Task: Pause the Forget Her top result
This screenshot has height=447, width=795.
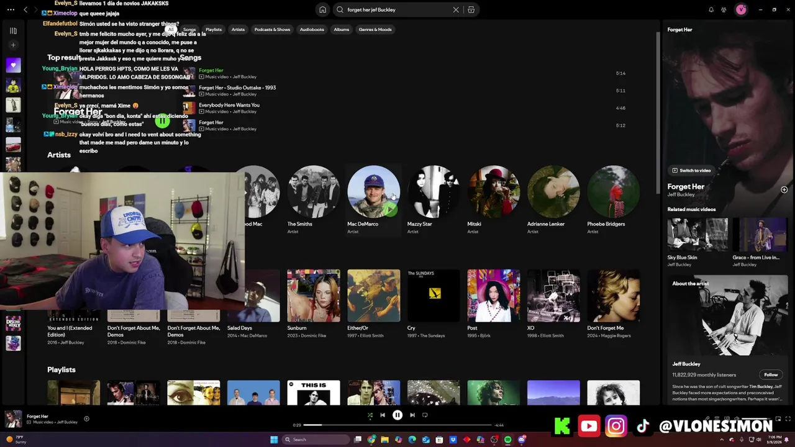Action: [x=162, y=122]
